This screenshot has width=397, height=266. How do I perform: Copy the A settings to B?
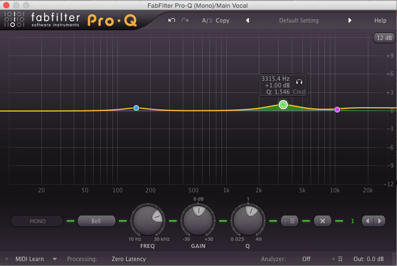pos(222,20)
